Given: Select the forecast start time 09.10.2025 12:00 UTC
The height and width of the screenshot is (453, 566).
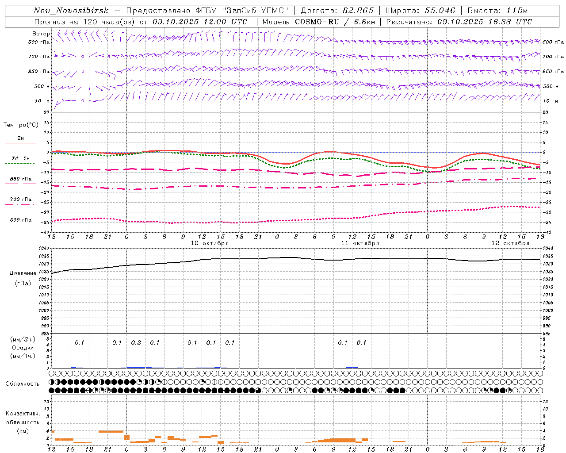Looking at the screenshot, I should pos(200,22).
